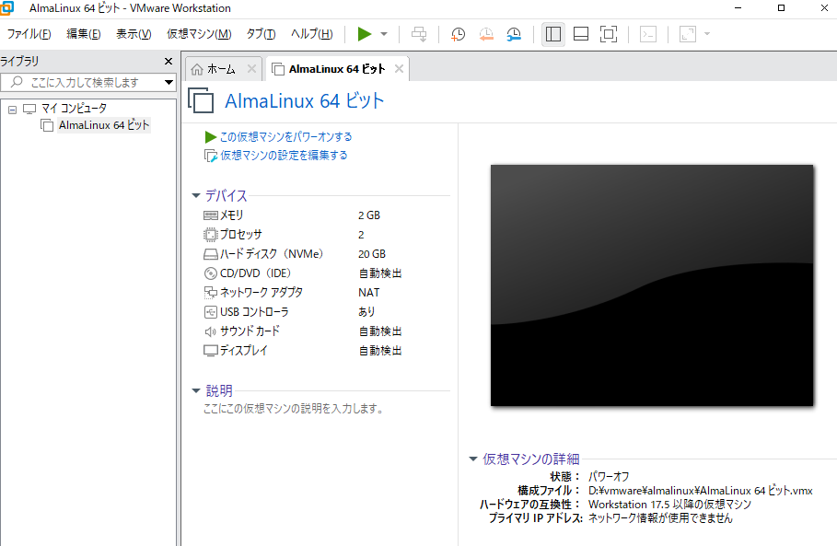The width and height of the screenshot is (837, 546).
Task: Revert to snapshot using the orange arrow icon
Action: (x=486, y=34)
